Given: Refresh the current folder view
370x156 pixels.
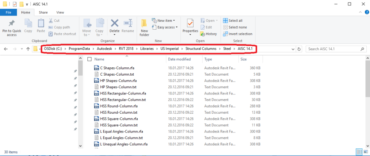Looking at the screenshot, I should coord(299,49).
